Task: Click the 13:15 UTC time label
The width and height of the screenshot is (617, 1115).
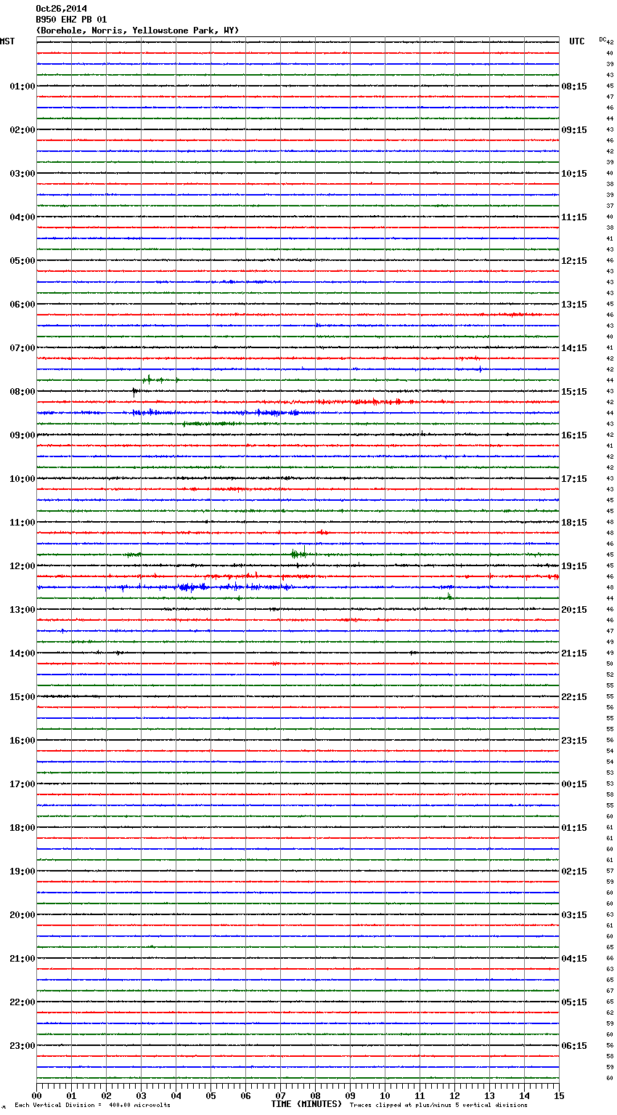Action: click(x=574, y=305)
